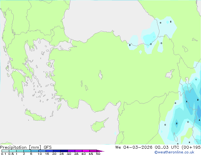
Task: Select the 1–2 mm legend color swatch
Action: pos(20,151)
